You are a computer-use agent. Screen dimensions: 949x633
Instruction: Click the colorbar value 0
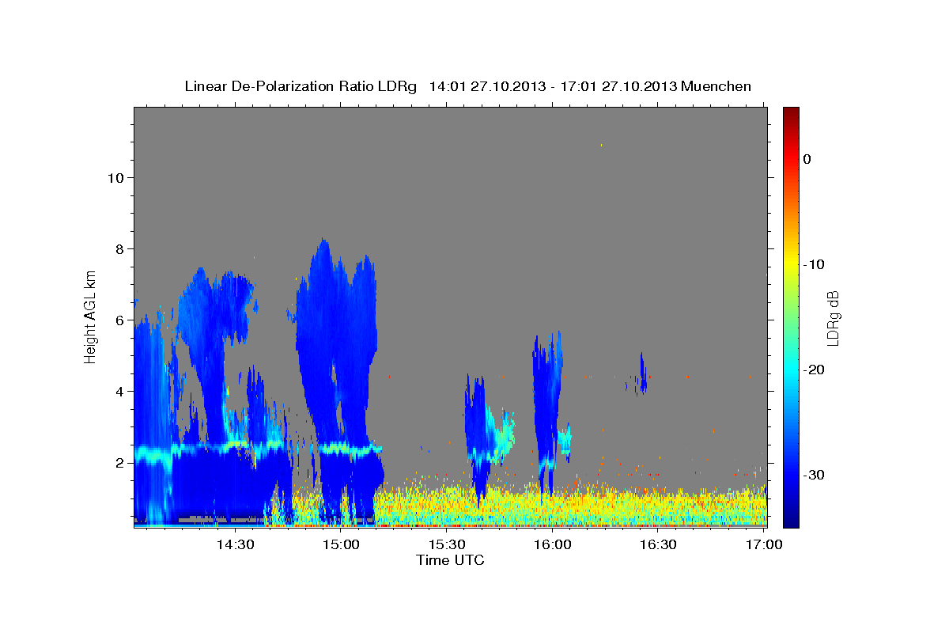click(807, 159)
